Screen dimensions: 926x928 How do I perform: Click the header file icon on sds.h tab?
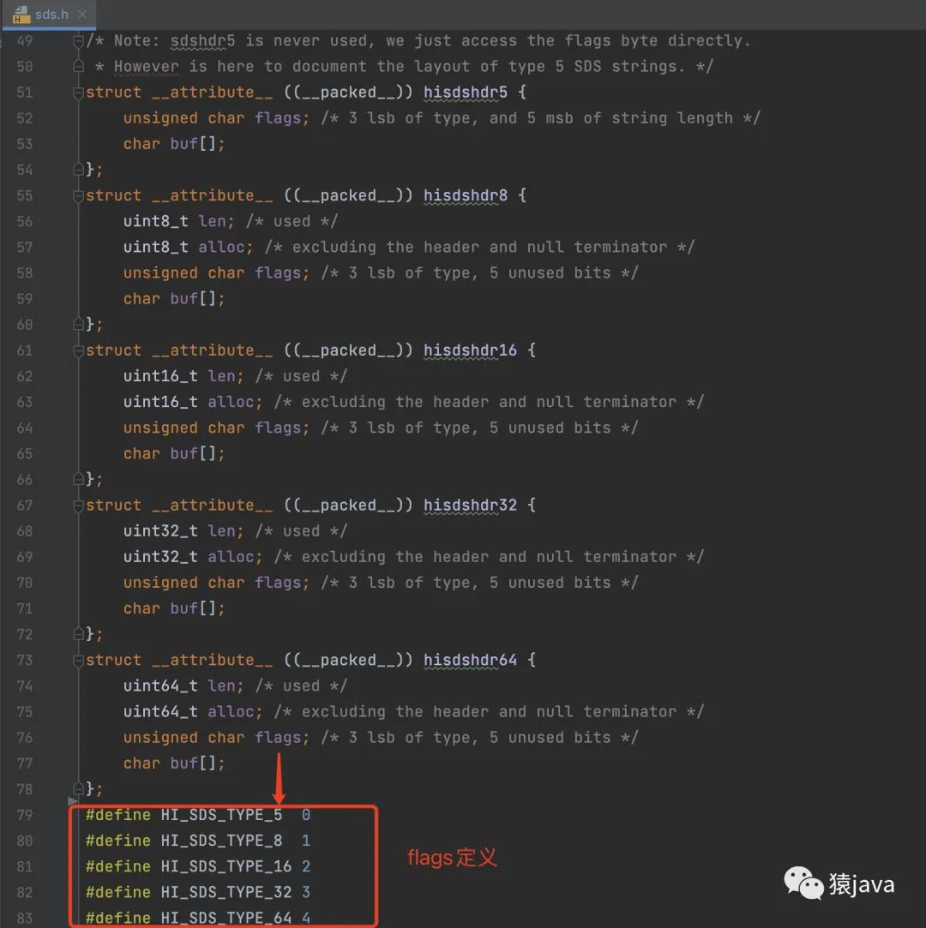point(21,15)
